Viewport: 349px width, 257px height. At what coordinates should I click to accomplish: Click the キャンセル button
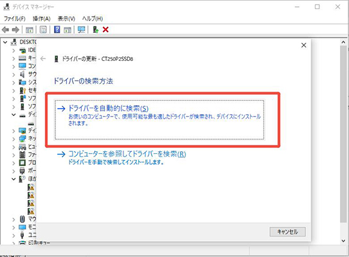coord(287,232)
